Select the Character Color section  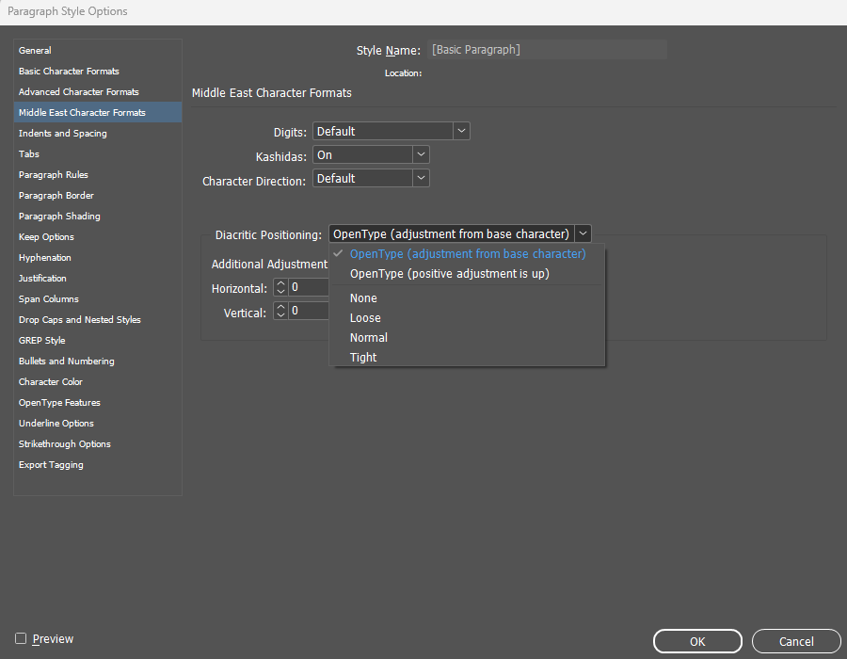(51, 382)
